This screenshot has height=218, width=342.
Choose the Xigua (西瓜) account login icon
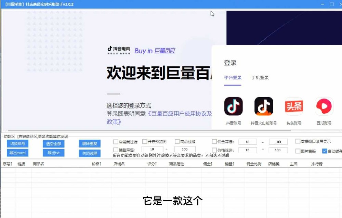(324, 106)
